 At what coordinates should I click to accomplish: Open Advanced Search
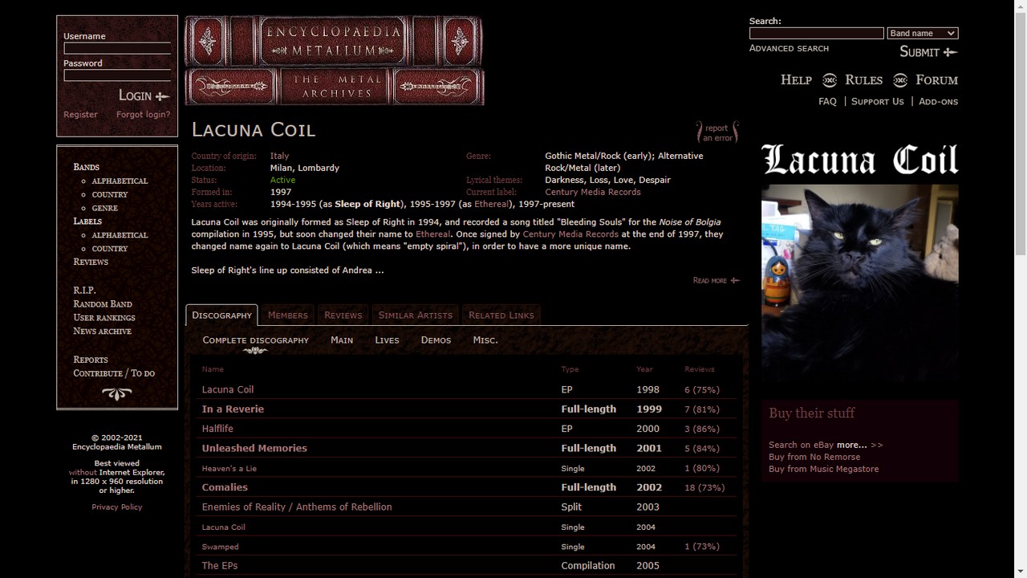[x=789, y=49]
